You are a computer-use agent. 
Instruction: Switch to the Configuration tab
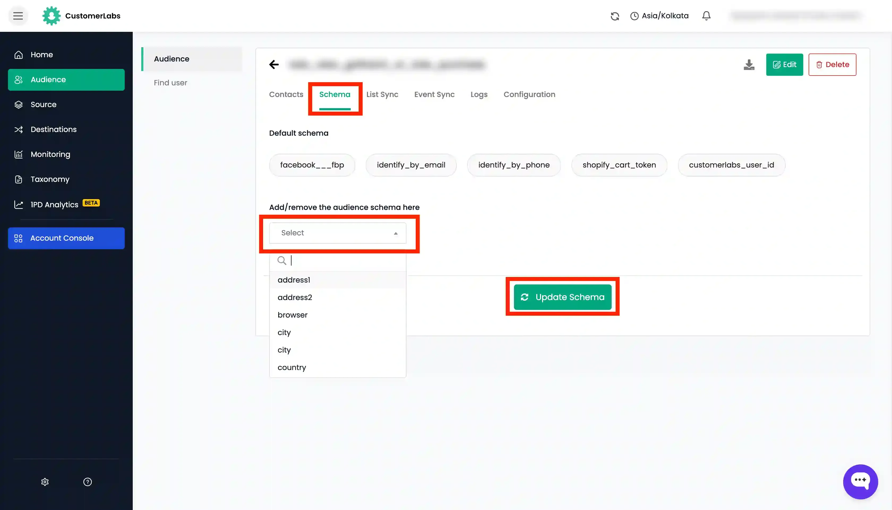coord(529,94)
